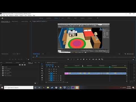
Task: Open the Sequence menu
Action: point(11,16)
